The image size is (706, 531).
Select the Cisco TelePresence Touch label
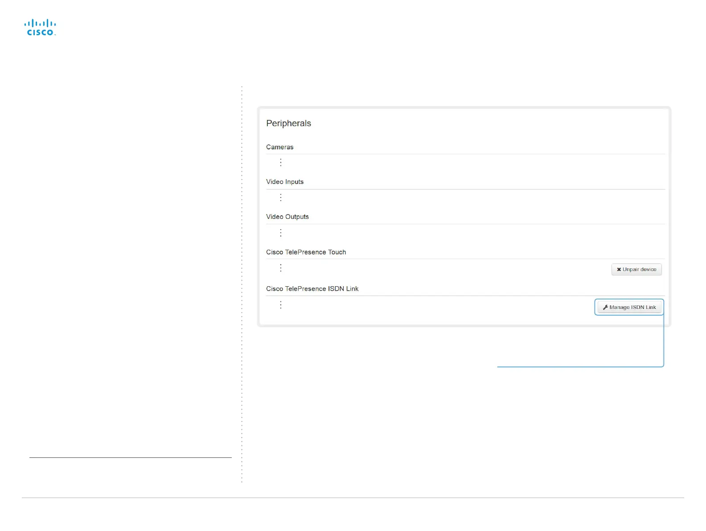click(x=306, y=252)
